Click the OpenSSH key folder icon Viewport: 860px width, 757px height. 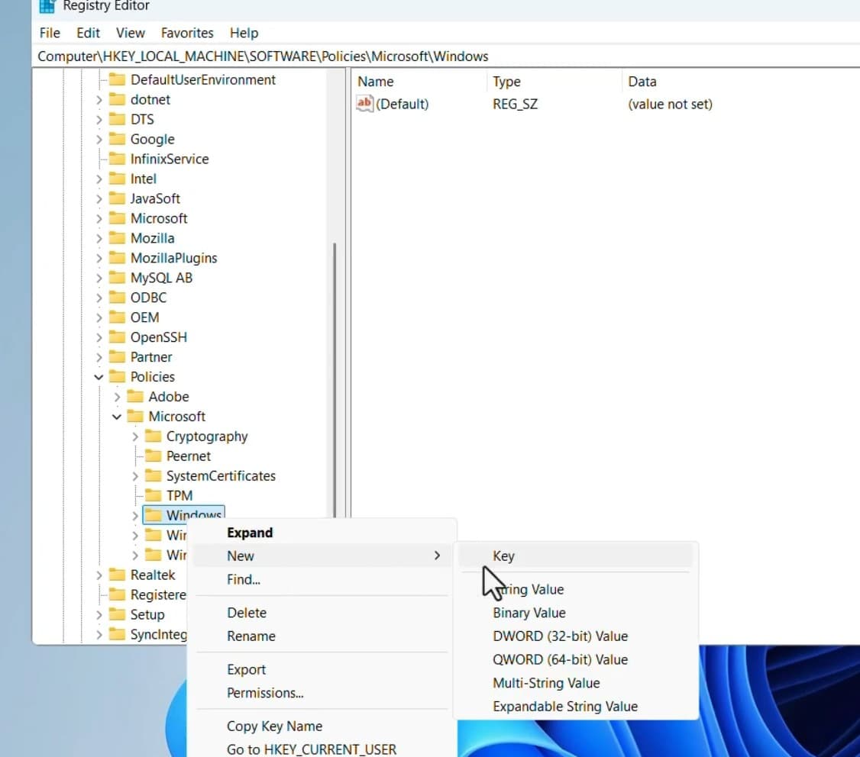coord(117,337)
